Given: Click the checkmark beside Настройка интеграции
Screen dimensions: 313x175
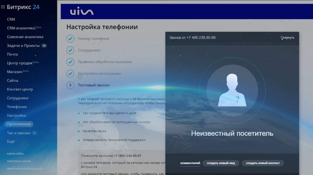Looking at the screenshot, I should click(x=70, y=73).
